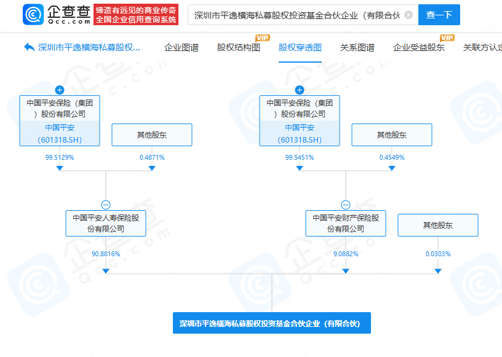Screen dimensions: 502x357
Task: Expand the left 中国平安保险集团 node with plus icon
Action: pos(60,90)
